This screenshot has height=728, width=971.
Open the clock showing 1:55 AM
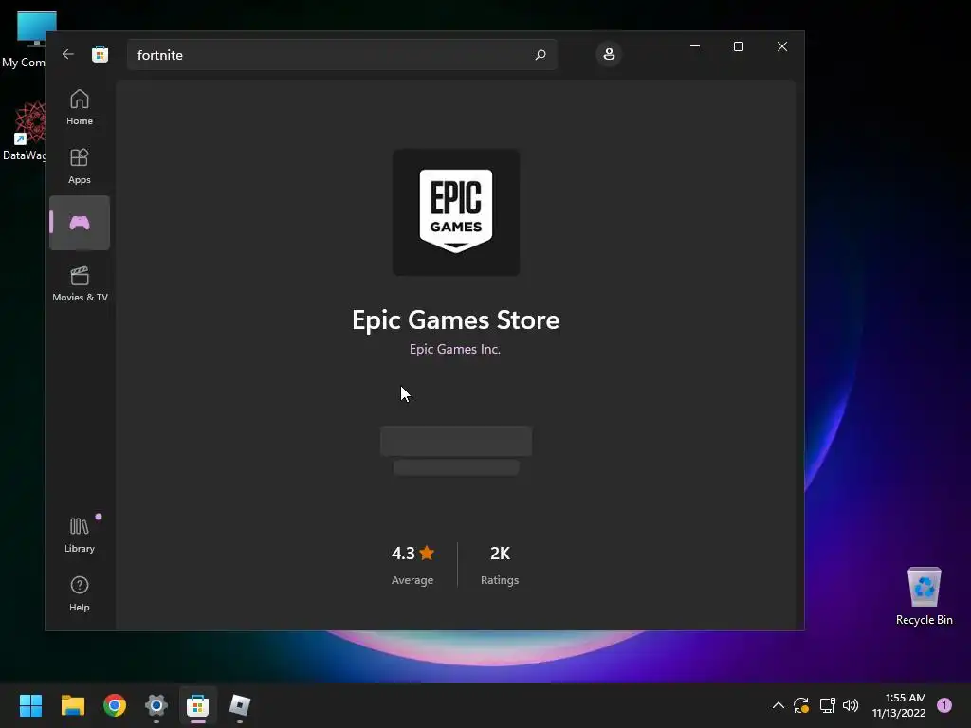click(899, 705)
